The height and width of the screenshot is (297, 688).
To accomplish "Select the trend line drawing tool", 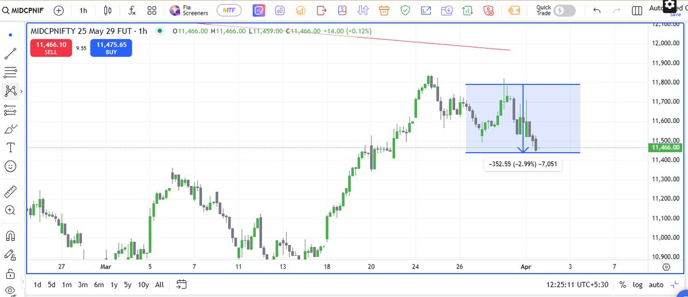I will pos(10,53).
